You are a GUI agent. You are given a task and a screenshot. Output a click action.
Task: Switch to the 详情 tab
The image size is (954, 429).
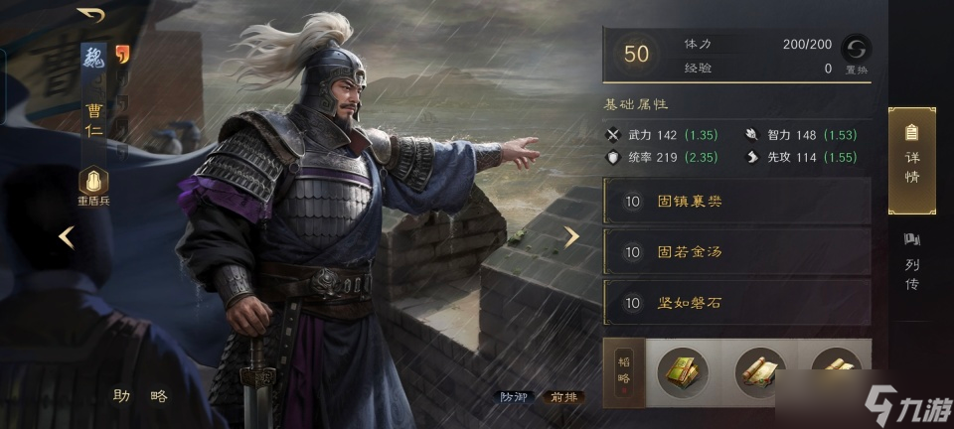pyautogui.click(x=912, y=161)
